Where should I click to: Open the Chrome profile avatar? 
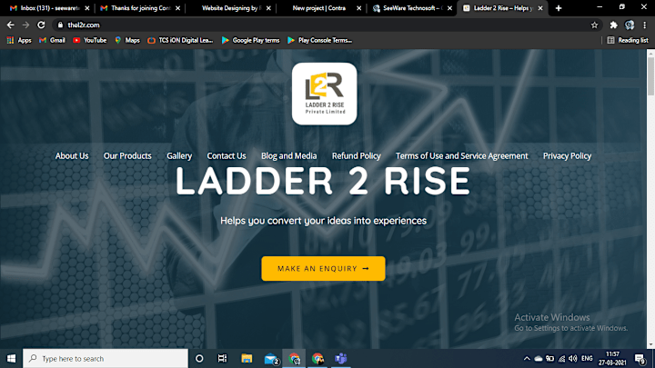630,25
